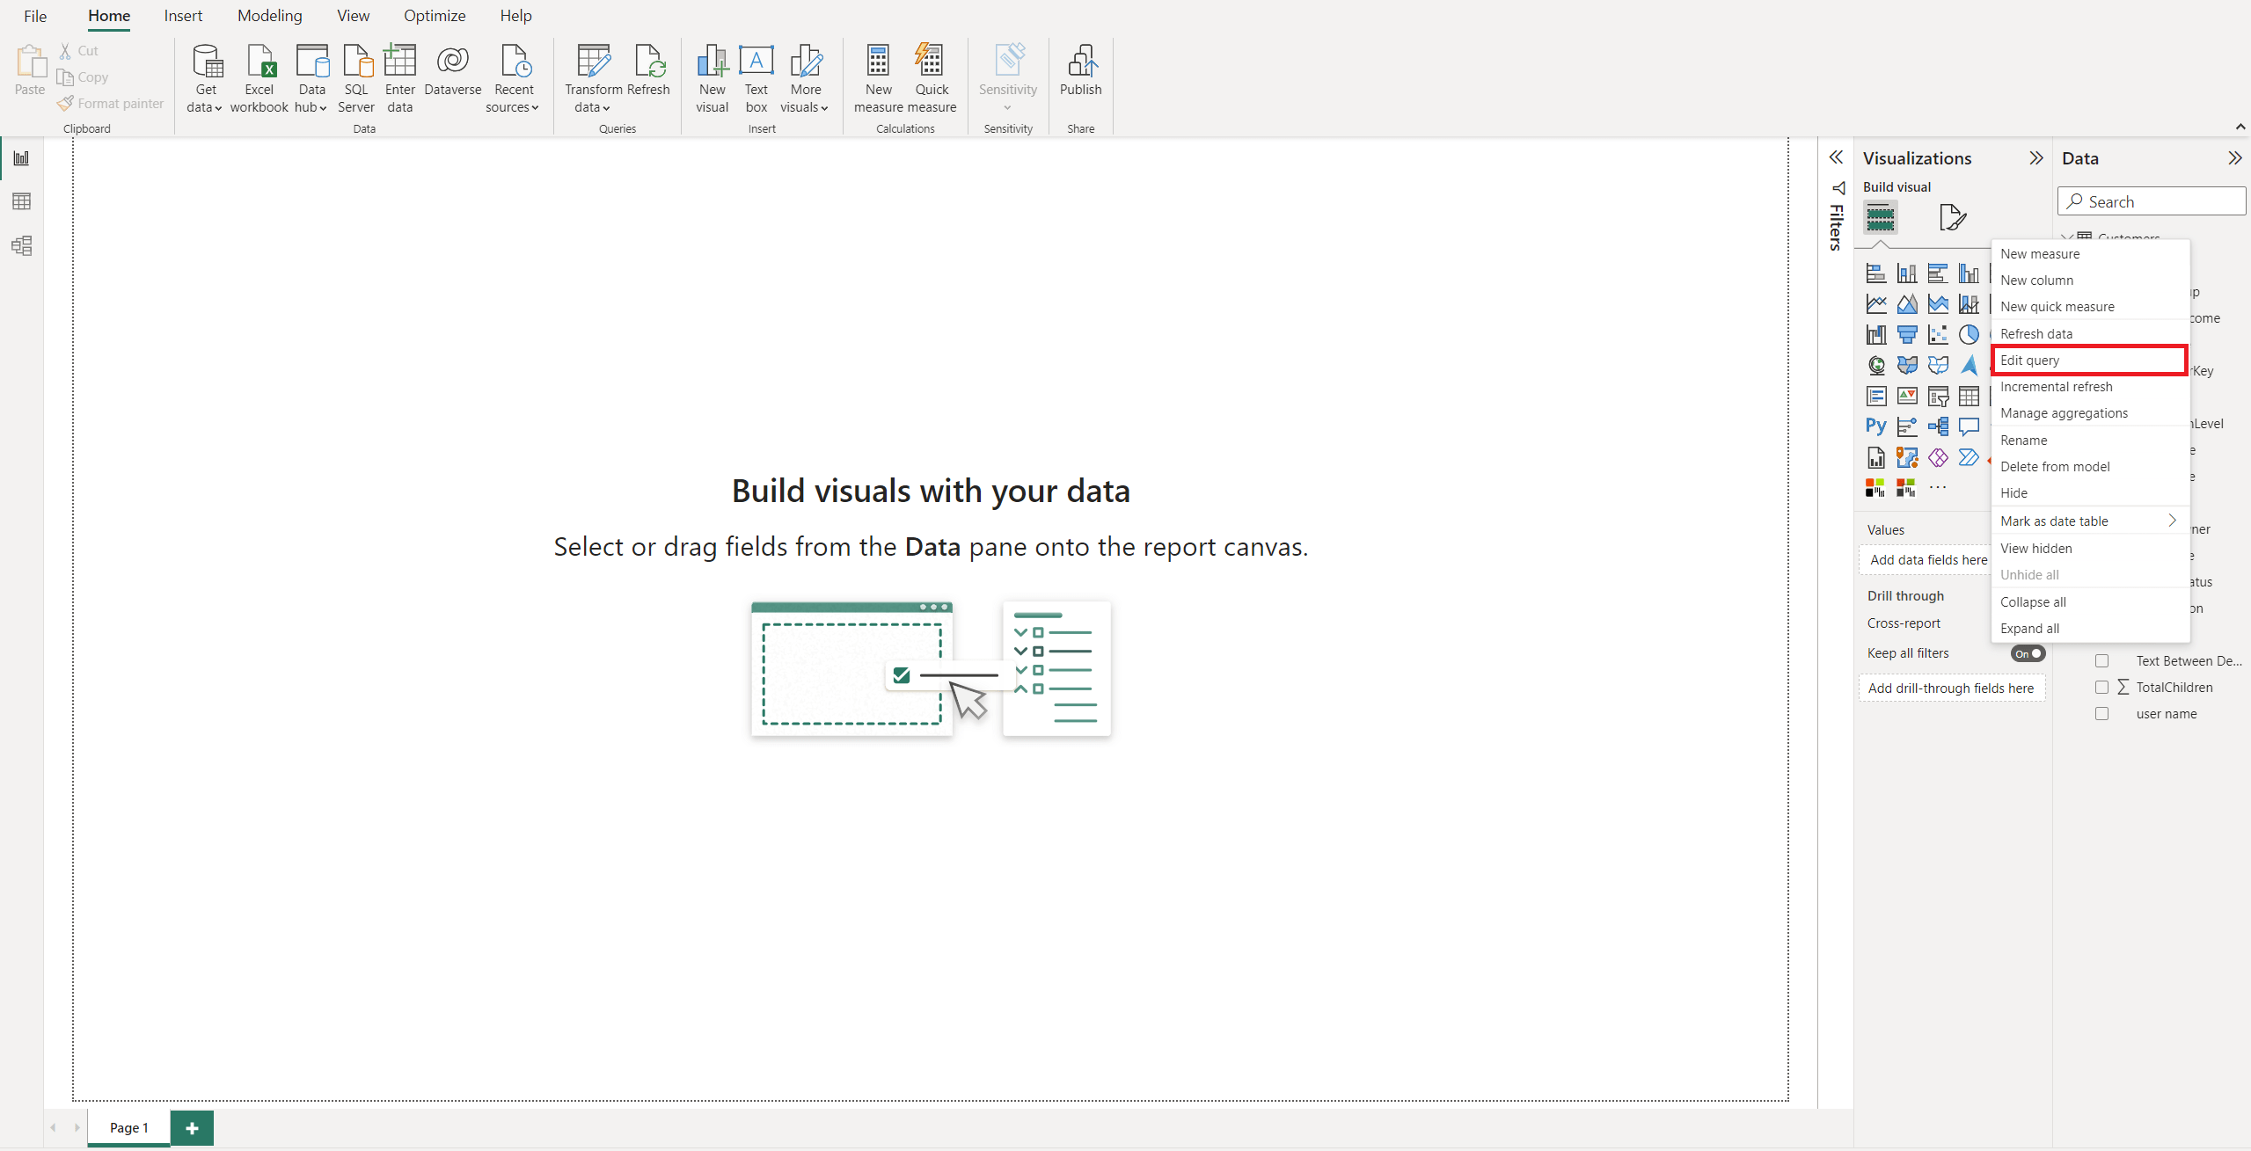This screenshot has width=2251, height=1151.
Task: Turn off the Keep all filters toggle
Action: point(2027,653)
